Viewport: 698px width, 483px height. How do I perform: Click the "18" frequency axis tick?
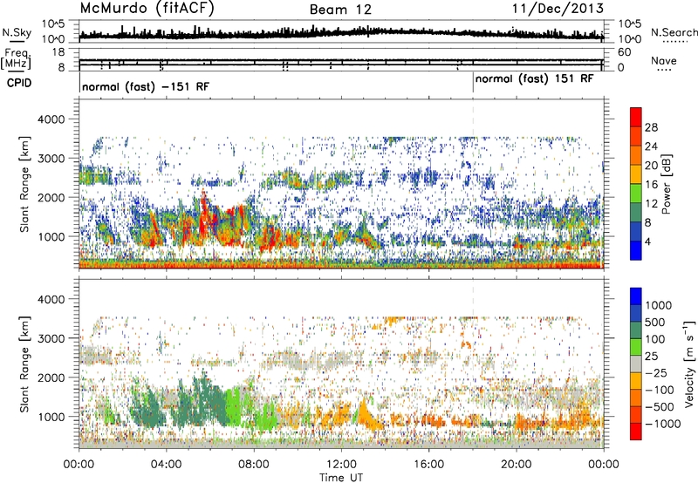(x=58, y=52)
